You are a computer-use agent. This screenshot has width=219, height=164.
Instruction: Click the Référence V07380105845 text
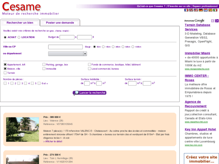click(x=58, y=124)
